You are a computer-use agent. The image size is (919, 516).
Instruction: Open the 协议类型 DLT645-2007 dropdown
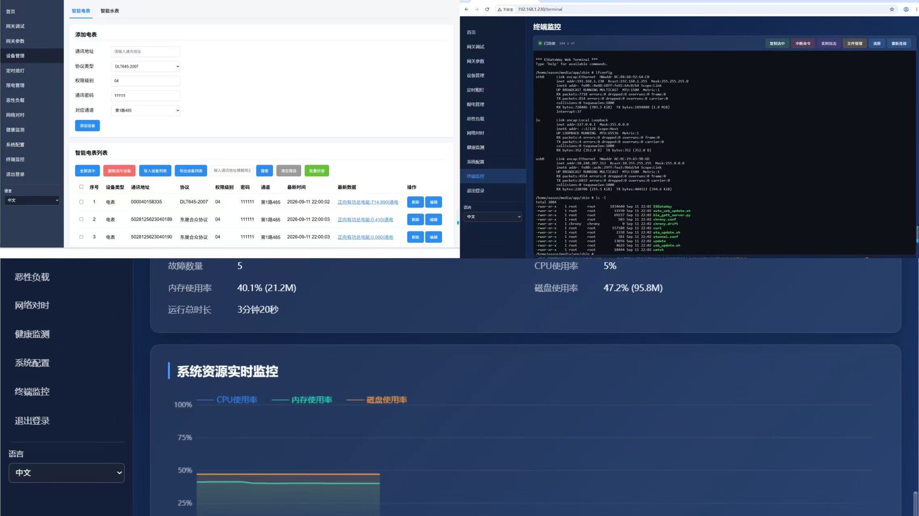146,66
